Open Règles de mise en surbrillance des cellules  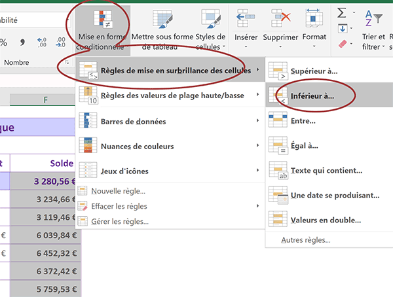170,71
